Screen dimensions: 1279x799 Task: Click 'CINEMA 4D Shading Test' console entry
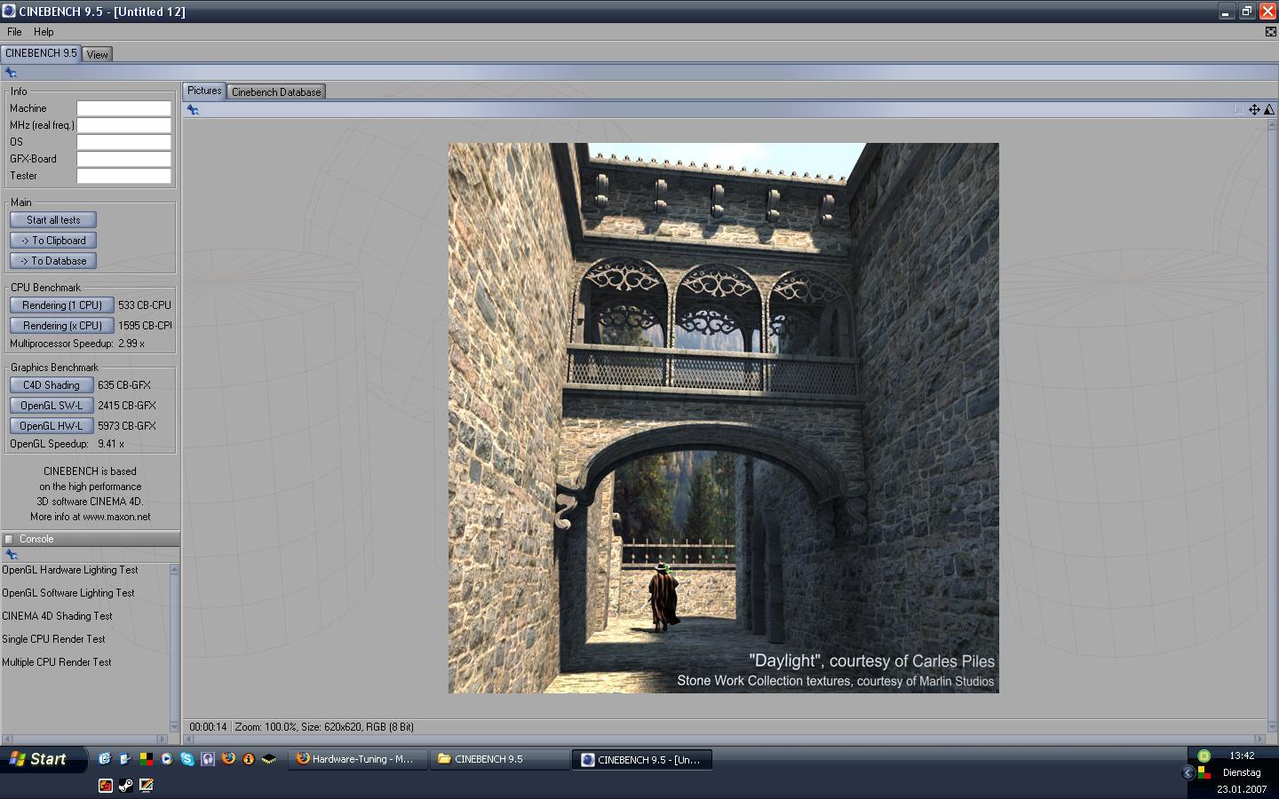(57, 616)
